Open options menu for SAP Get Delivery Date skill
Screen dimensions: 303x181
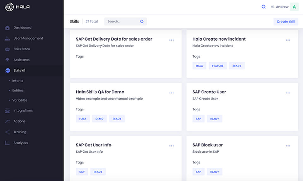pos(171,40)
